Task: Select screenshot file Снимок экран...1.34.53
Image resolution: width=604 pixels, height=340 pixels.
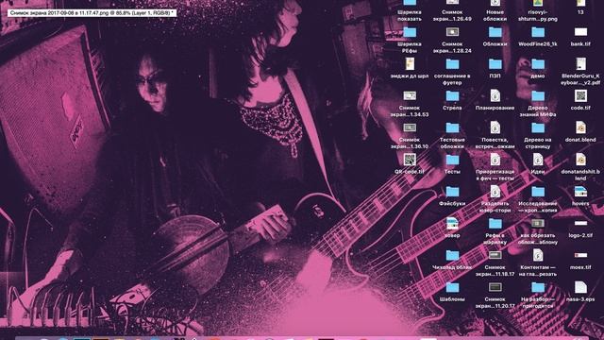Action: pyautogui.click(x=410, y=95)
